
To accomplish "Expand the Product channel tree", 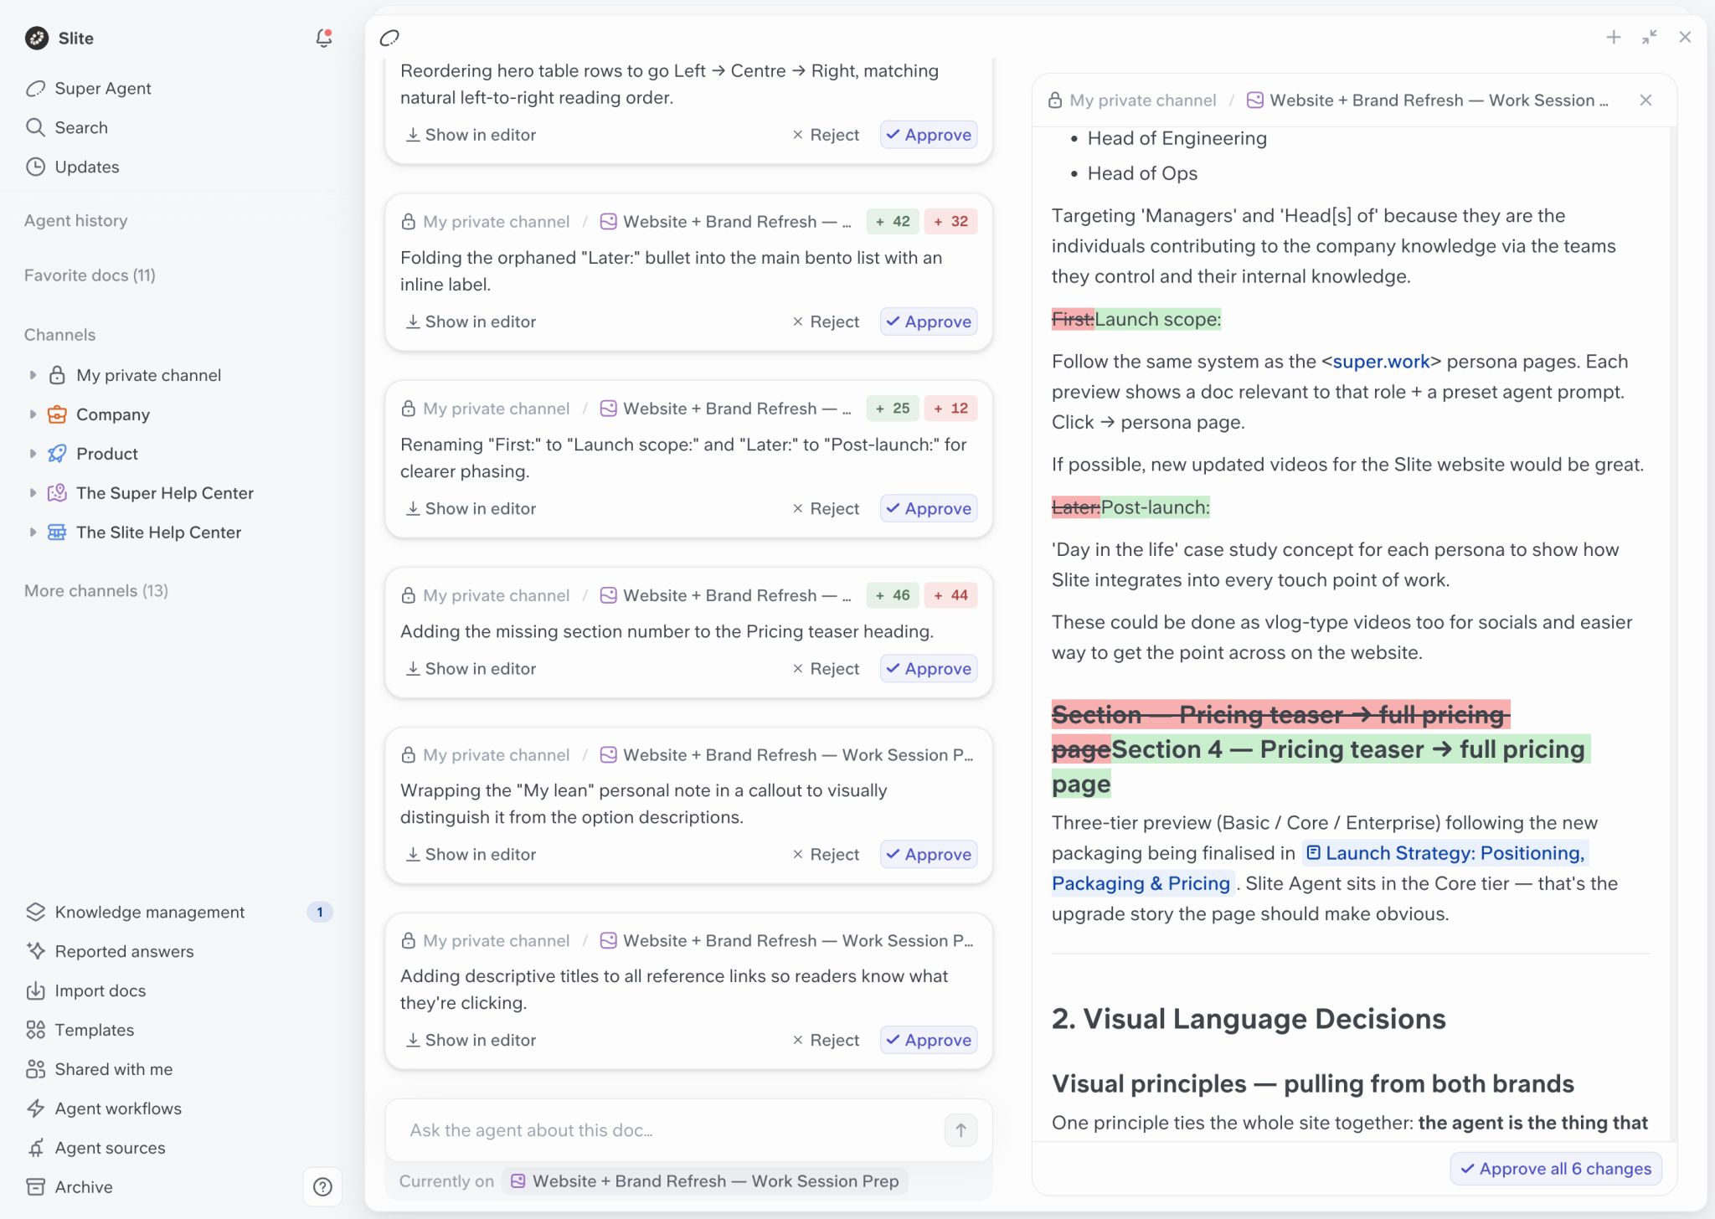I will (x=33, y=454).
